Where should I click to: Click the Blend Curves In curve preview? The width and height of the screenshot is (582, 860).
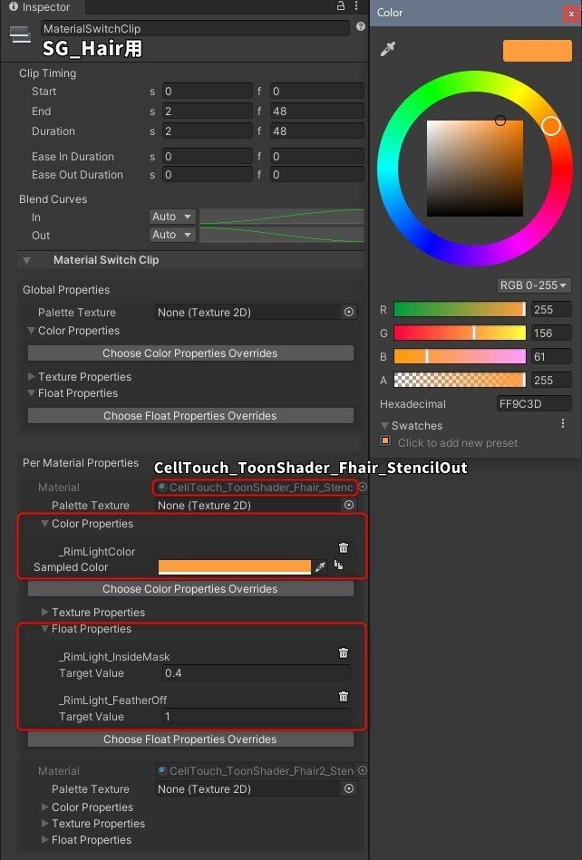pos(282,217)
